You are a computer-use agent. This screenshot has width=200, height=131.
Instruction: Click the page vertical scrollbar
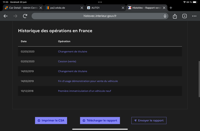(x=199, y=79)
